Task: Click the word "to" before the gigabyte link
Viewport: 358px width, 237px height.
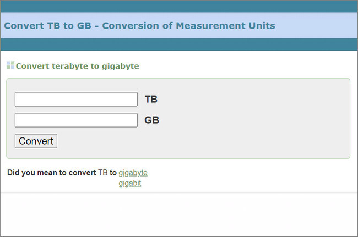Action: click(x=113, y=173)
